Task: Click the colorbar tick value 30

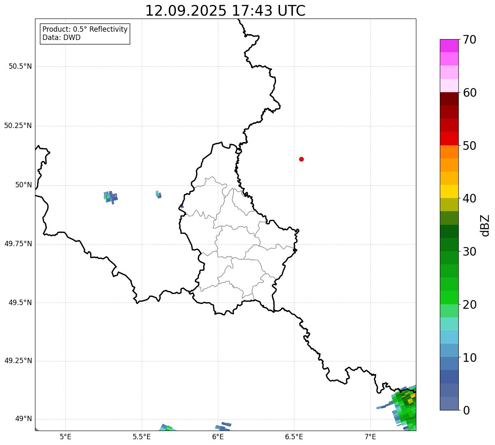Action: [469, 252]
